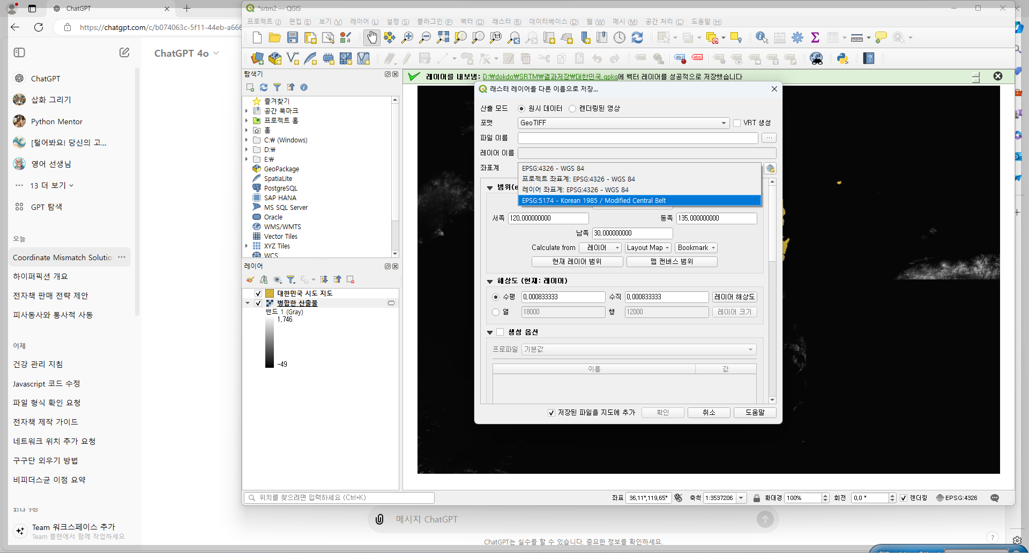Screen dimensions: 1029x553
Task: Select the Zoom In magnifier tool
Action: click(x=407, y=37)
